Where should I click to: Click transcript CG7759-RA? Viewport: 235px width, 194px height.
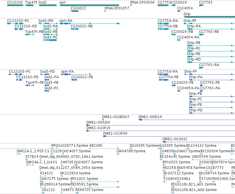168,21
